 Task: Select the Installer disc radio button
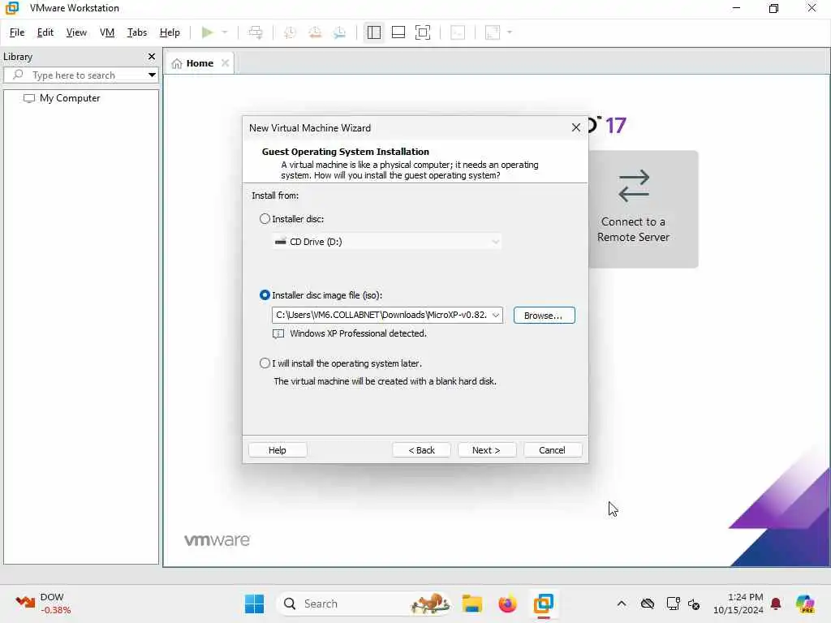point(265,219)
